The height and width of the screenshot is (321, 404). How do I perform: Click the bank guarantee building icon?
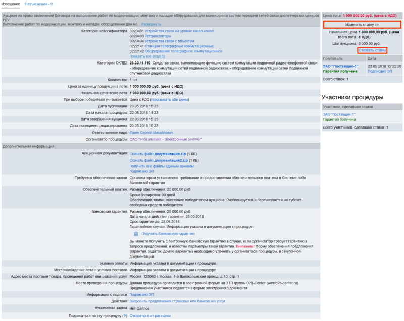click(x=136, y=234)
